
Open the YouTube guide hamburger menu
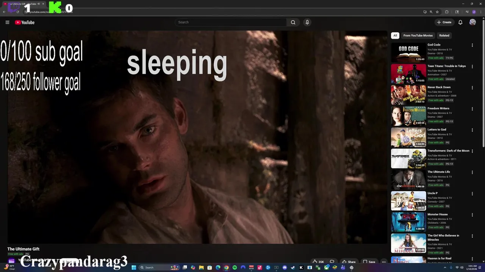(x=7, y=22)
